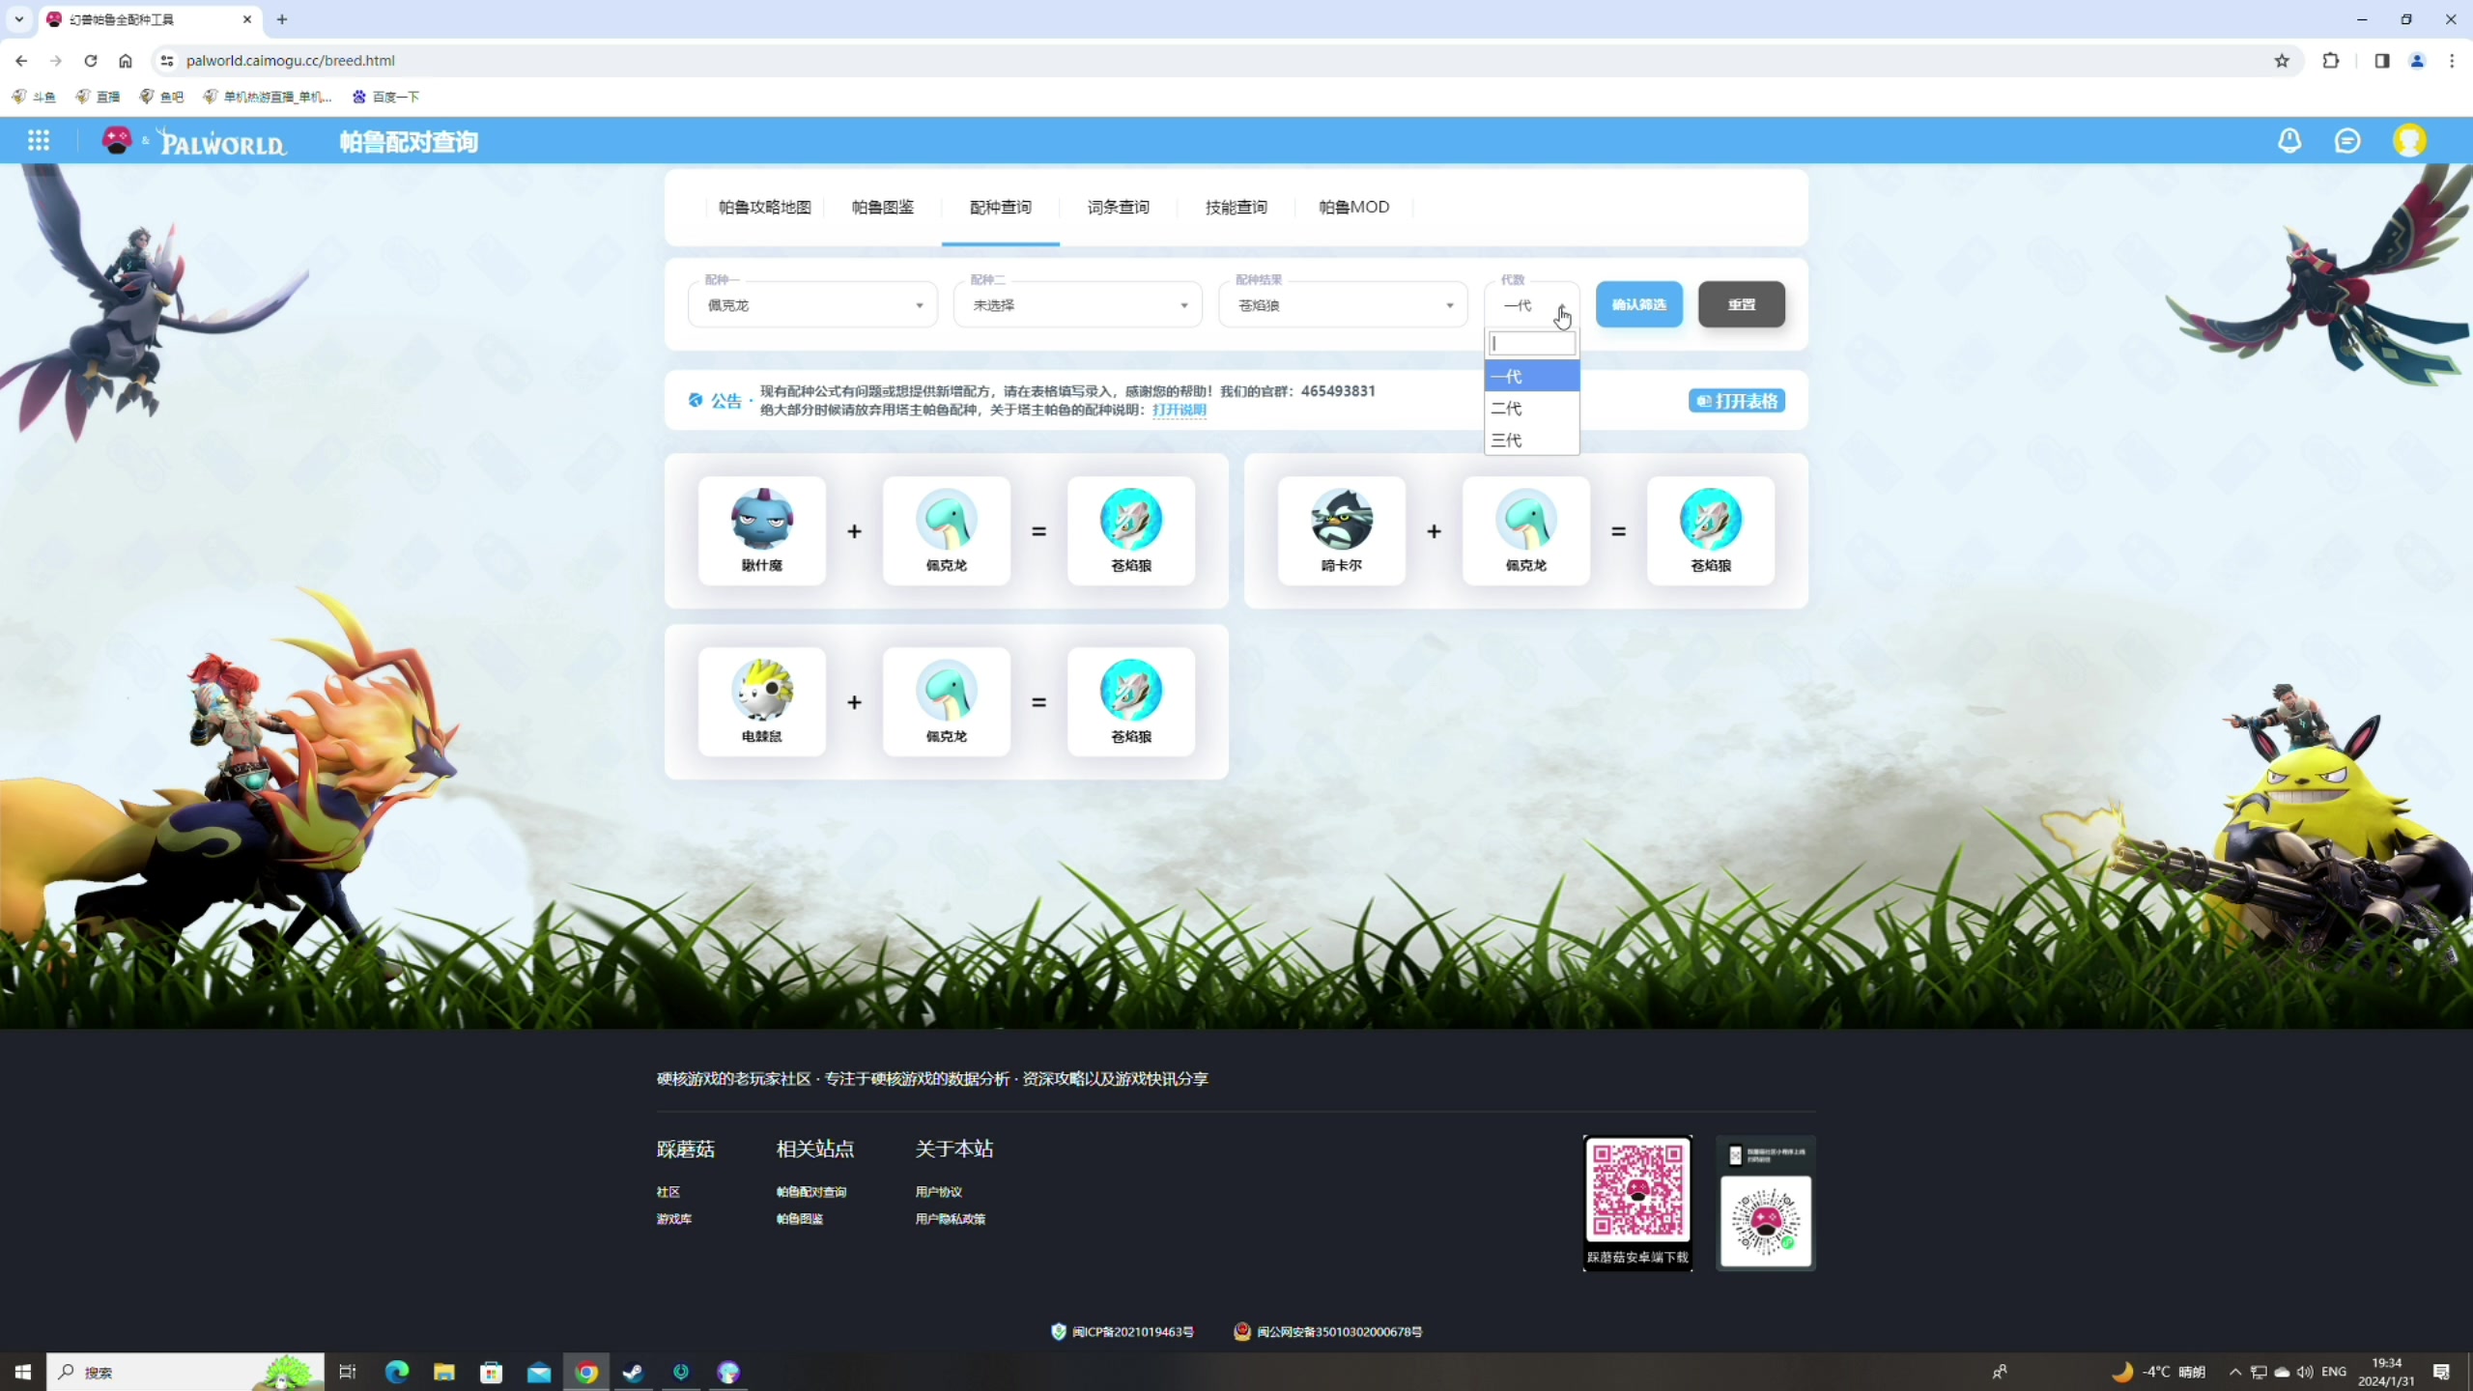Click the yellow user avatar in header

(x=2409, y=141)
